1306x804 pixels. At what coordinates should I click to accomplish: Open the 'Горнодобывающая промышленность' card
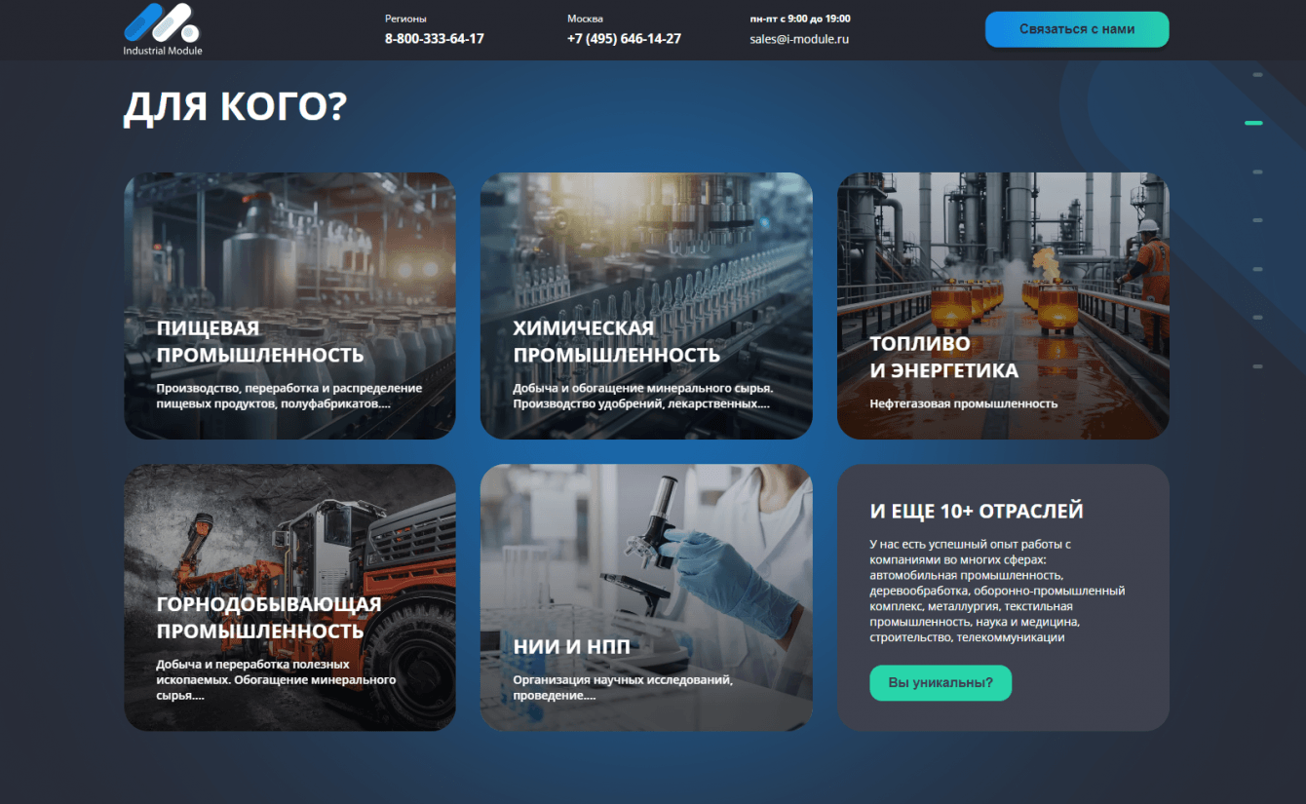[289, 597]
